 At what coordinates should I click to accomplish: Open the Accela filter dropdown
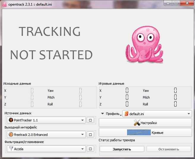pyautogui.click(x=46, y=149)
